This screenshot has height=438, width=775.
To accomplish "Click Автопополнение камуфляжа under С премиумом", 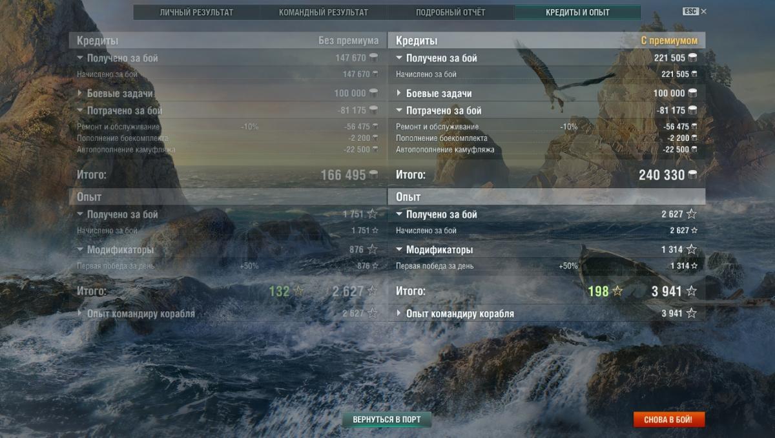I will [445, 150].
